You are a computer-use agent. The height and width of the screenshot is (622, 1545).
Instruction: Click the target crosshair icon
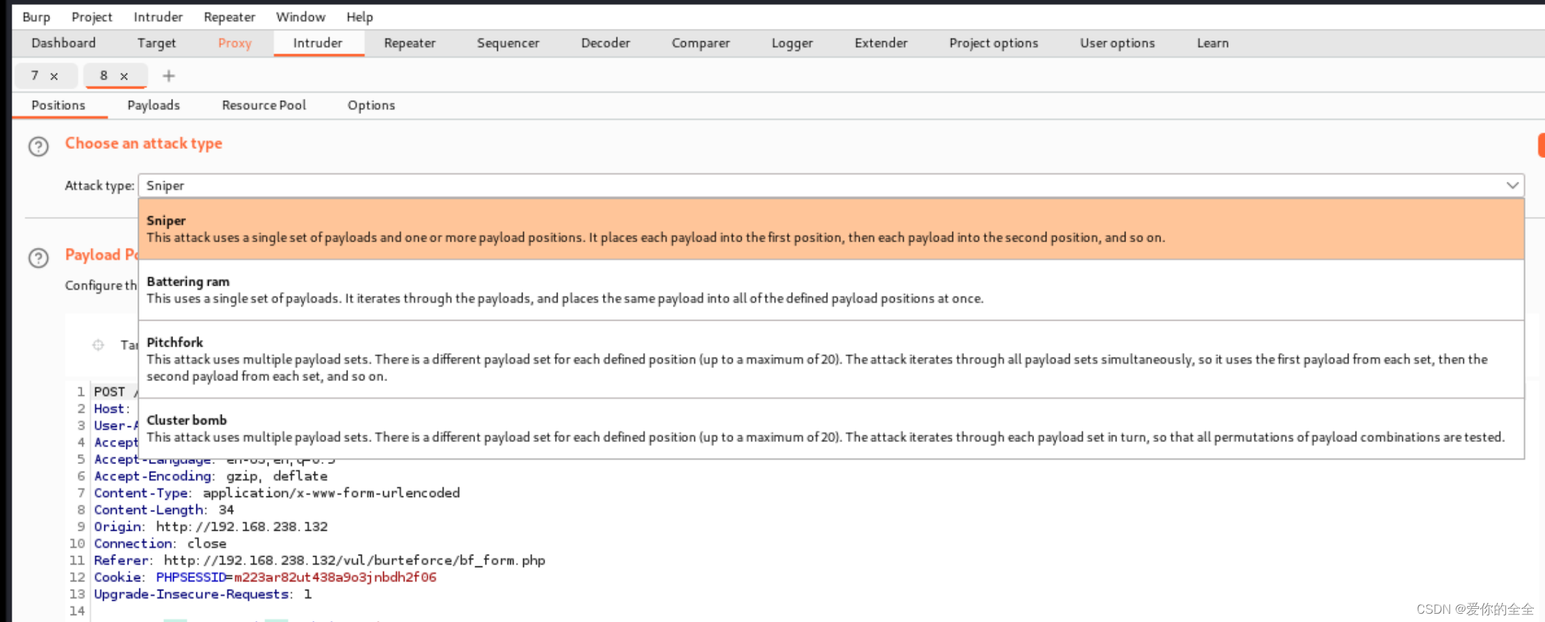point(98,345)
